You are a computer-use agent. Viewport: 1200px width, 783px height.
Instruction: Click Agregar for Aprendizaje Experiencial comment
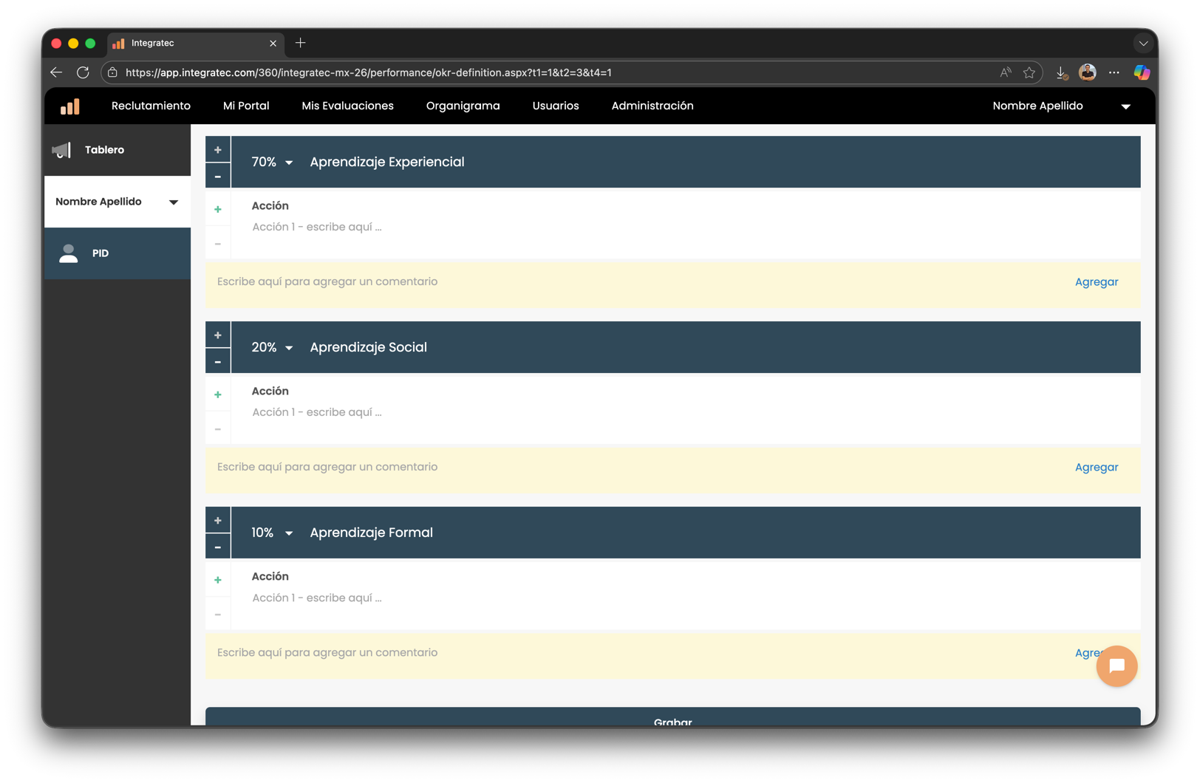1097,282
